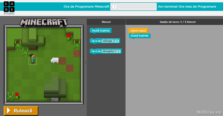The height and width of the screenshot is (116, 223).
Task: Select the orange 'când rulezi' block
Action: tap(138, 30)
